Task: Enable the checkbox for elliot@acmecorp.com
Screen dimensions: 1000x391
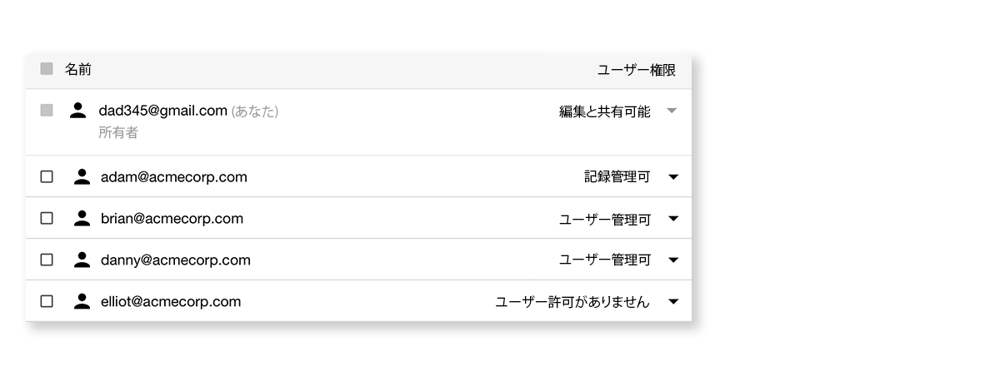Action: click(47, 301)
